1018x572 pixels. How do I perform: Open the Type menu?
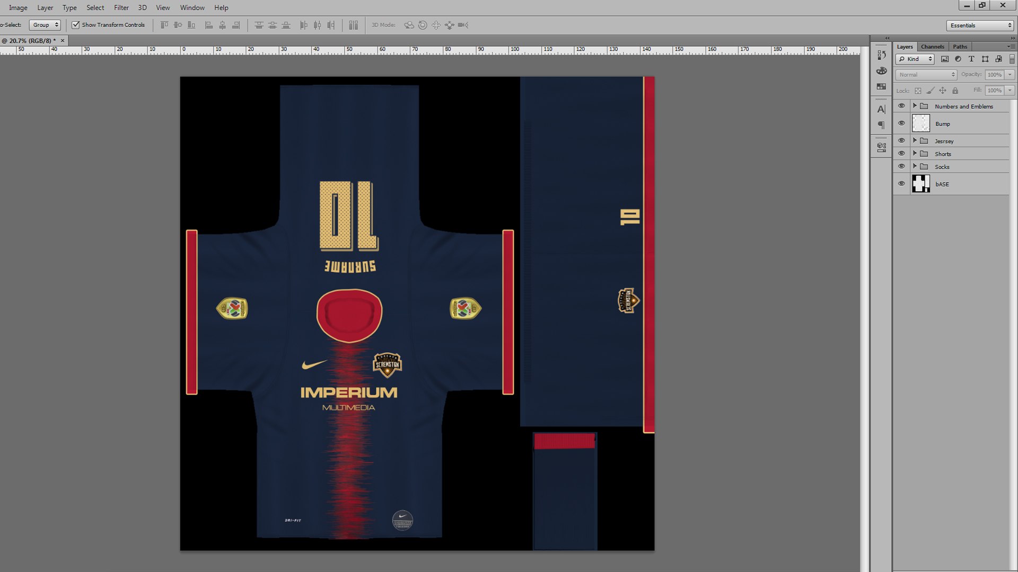[69, 7]
